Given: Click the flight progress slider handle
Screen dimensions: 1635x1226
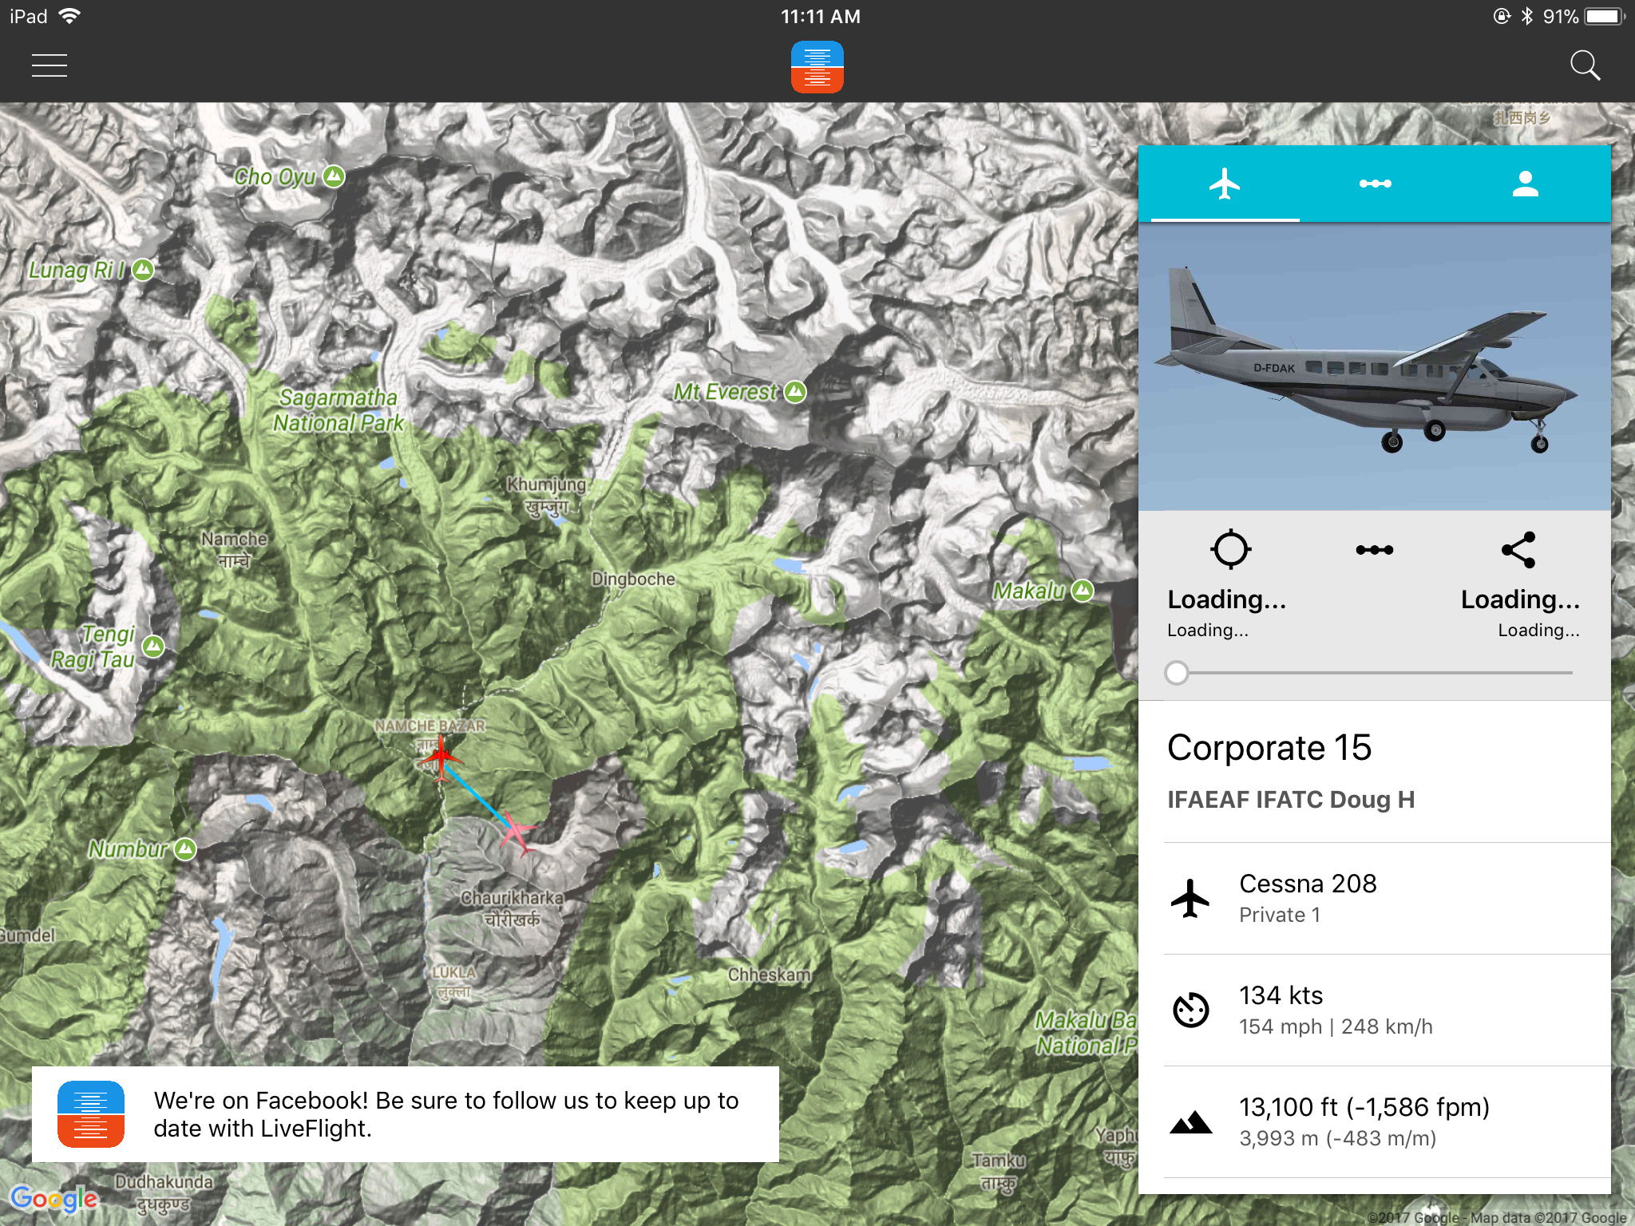Looking at the screenshot, I should pyautogui.click(x=1177, y=673).
